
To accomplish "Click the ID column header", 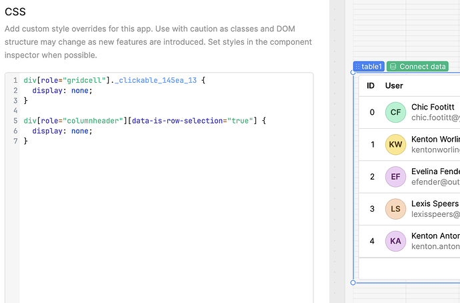I will point(371,86).
